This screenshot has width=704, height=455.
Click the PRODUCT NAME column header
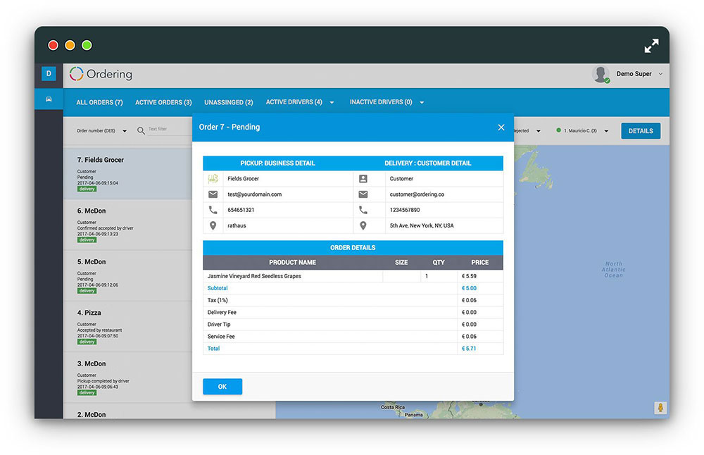[x=292, y=262]
